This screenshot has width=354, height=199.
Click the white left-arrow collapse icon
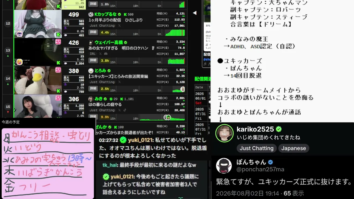tap(194, 13)
